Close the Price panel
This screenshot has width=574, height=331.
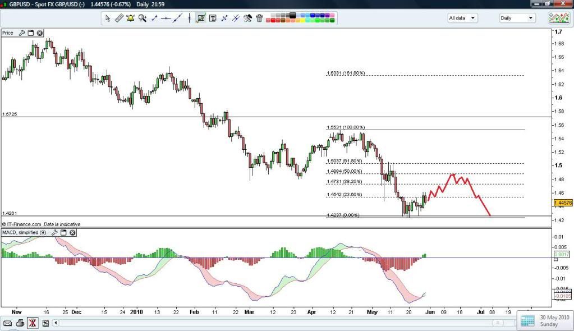click(39, 33)
